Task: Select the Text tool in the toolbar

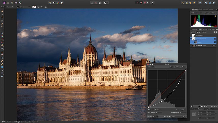Action: pos(2,70)
